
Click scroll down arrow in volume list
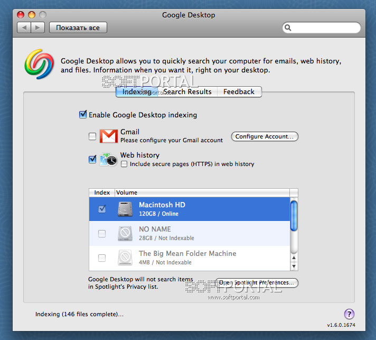[294, 266]
